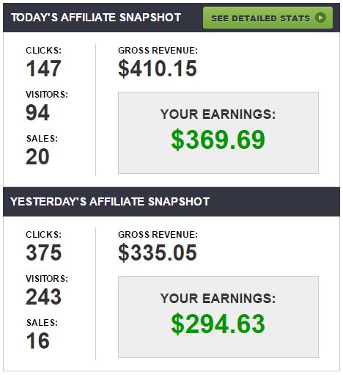Click today's sales number 20

coord(37,156)
